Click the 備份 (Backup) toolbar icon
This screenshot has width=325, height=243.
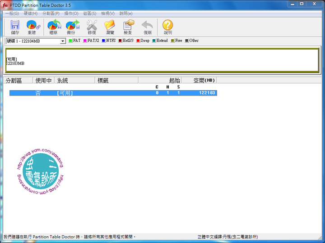coord(72,27)
